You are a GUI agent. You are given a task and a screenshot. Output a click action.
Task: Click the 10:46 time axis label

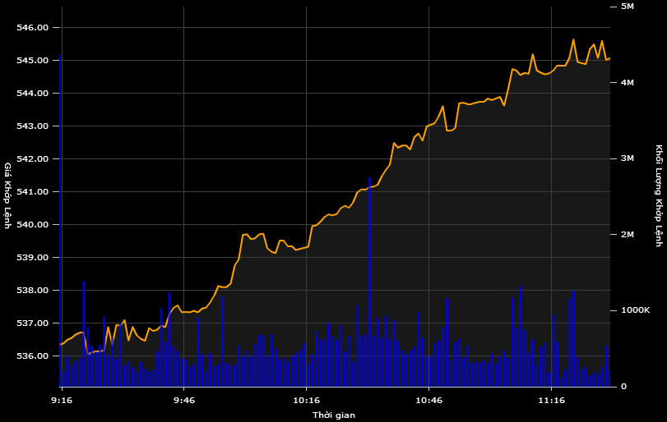click(428, 401)
